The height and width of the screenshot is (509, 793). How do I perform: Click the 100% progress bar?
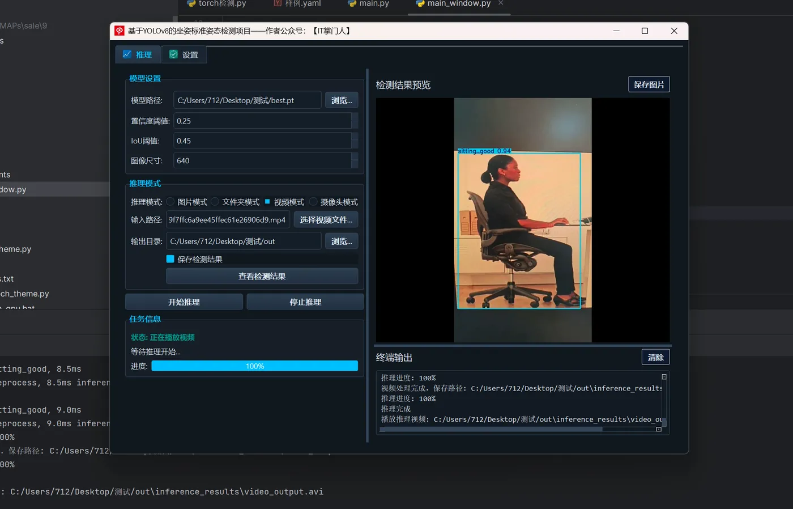tap(255, 366)
